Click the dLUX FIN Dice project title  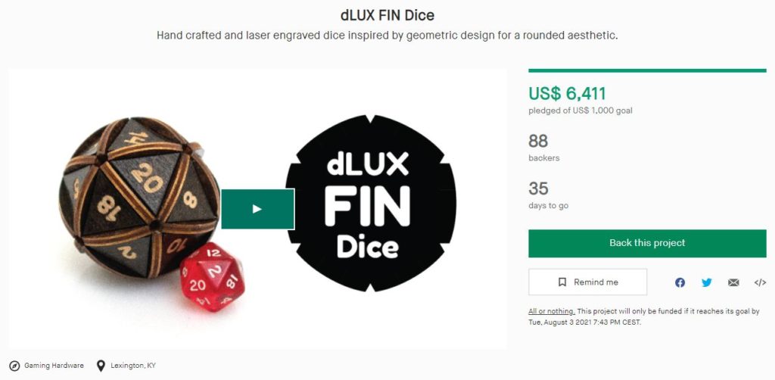coord(387,15)
